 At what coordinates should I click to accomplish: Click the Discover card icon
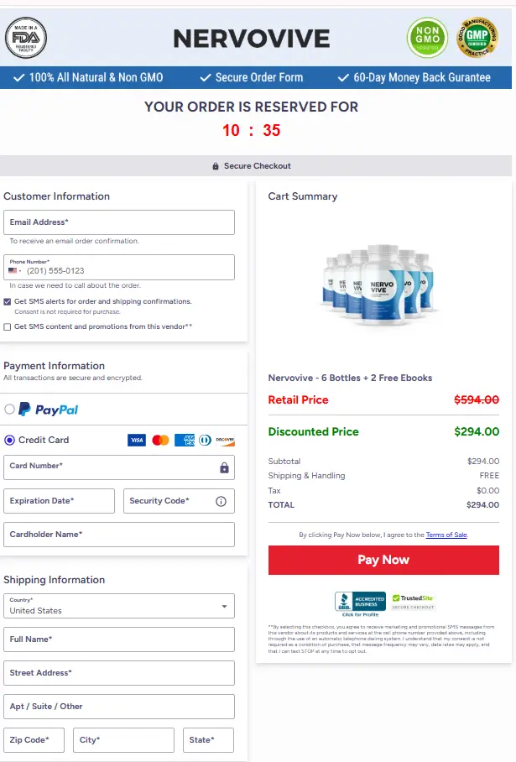(223, 440)
